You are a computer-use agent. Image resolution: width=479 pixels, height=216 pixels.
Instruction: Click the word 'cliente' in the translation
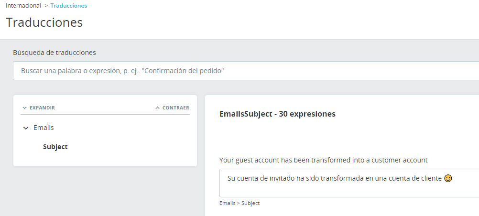[431, 179]
